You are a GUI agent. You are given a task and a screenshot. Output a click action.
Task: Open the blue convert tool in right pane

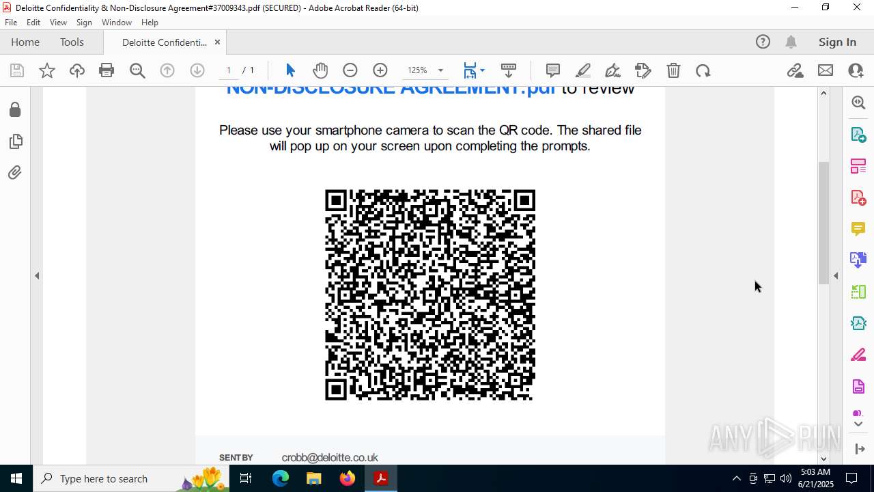[x=858, y=260]
